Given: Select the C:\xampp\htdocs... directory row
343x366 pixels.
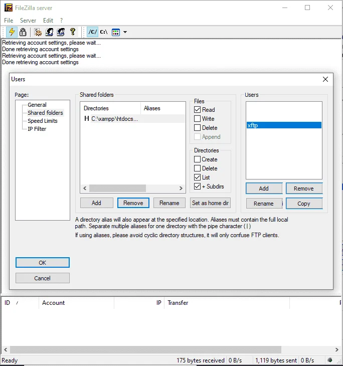Looking at the screenshot, I should (133, 119).
